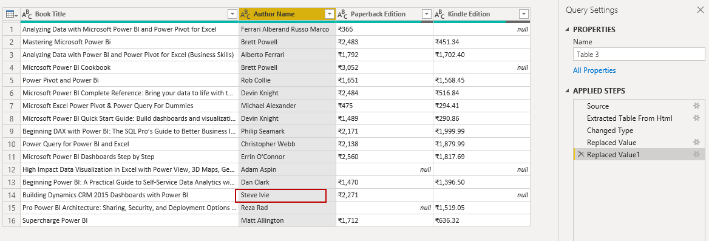Select row number 16
Image resolution: width=709 pixels, height=241 pixels.
[12, 220]
